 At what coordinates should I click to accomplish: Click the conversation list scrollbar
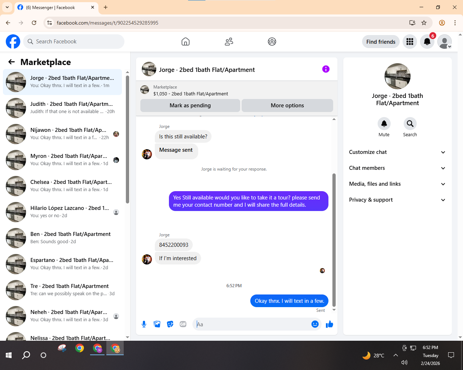(x=127, y=139)
